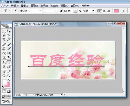Select the Clone Stamp tool
The width and height of the screenshot is (130, 106).
[4, 49]
